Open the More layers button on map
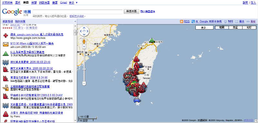The width and height of the screenshot is (258, 123). tap(204, 28)
